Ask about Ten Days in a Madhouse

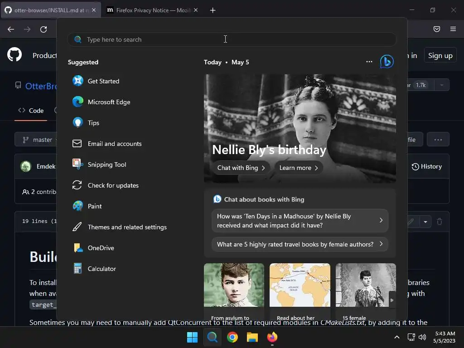click(x=300, y=221)
